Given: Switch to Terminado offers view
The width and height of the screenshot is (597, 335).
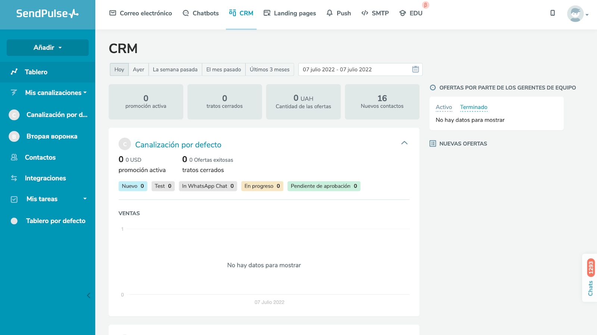Looking at the screenshot, I should (x=473, y=107).
